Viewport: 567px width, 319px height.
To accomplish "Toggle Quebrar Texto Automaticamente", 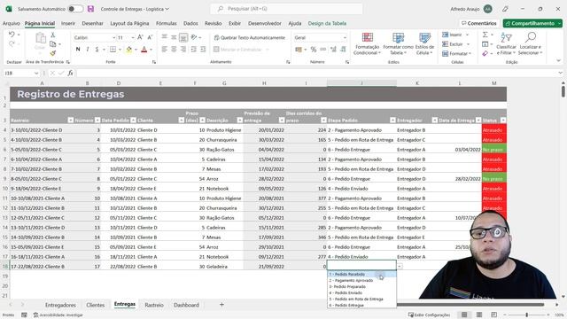I will tap(250, 37).
